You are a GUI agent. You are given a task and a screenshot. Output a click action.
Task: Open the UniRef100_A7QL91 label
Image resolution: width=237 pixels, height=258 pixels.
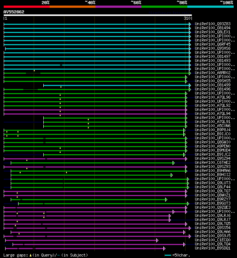point(213,122)
